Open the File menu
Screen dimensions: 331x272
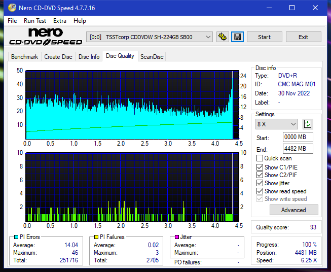tap(12, 21)
